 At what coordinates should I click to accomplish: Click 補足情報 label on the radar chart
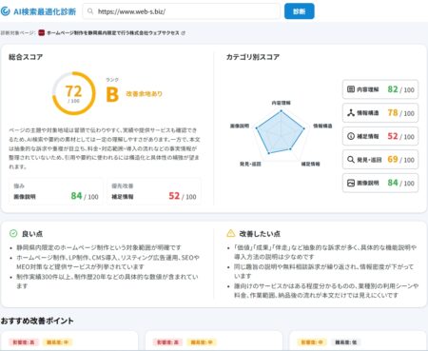(310, 164)
